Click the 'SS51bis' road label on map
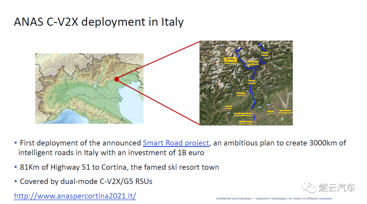The image size is (367, 204). pos(253,63)
